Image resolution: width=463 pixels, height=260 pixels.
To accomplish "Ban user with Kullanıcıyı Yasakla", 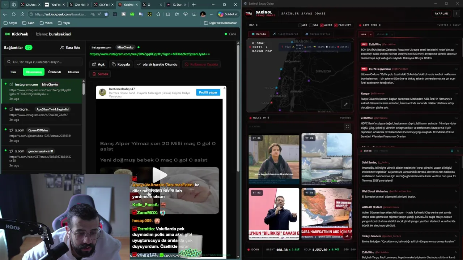I will (x=201, y=64).
